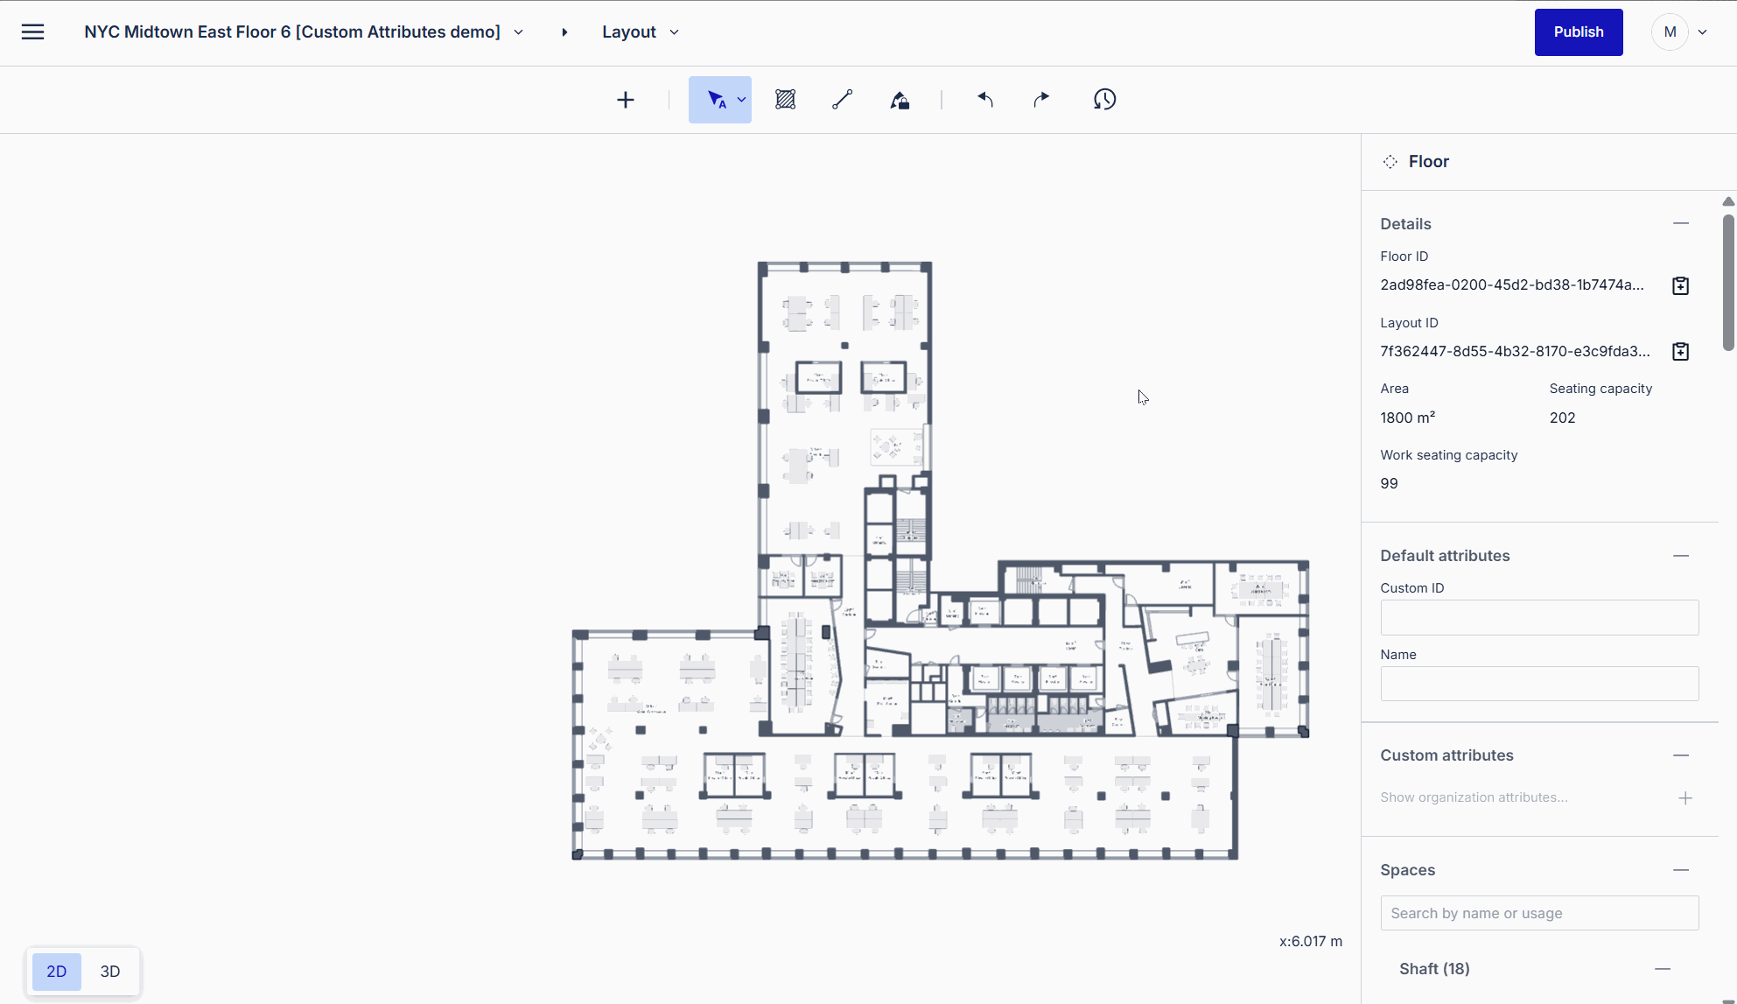
Task: Click the x:6.017 m coordinate readout
Action: pos(1310,942)
